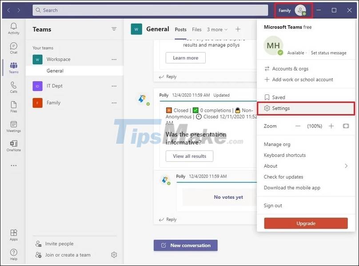359x266 pixels.
Task: Open Files in the sidebar
Action: pos(13,107)
